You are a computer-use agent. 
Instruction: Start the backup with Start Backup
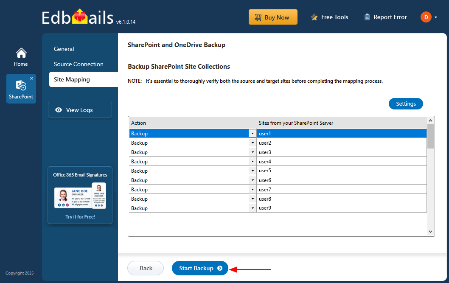pos(200,268)
